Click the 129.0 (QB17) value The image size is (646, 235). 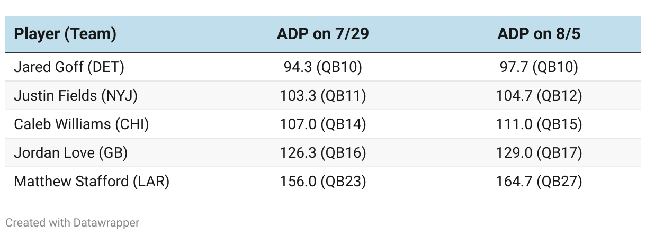pos(539,153)
